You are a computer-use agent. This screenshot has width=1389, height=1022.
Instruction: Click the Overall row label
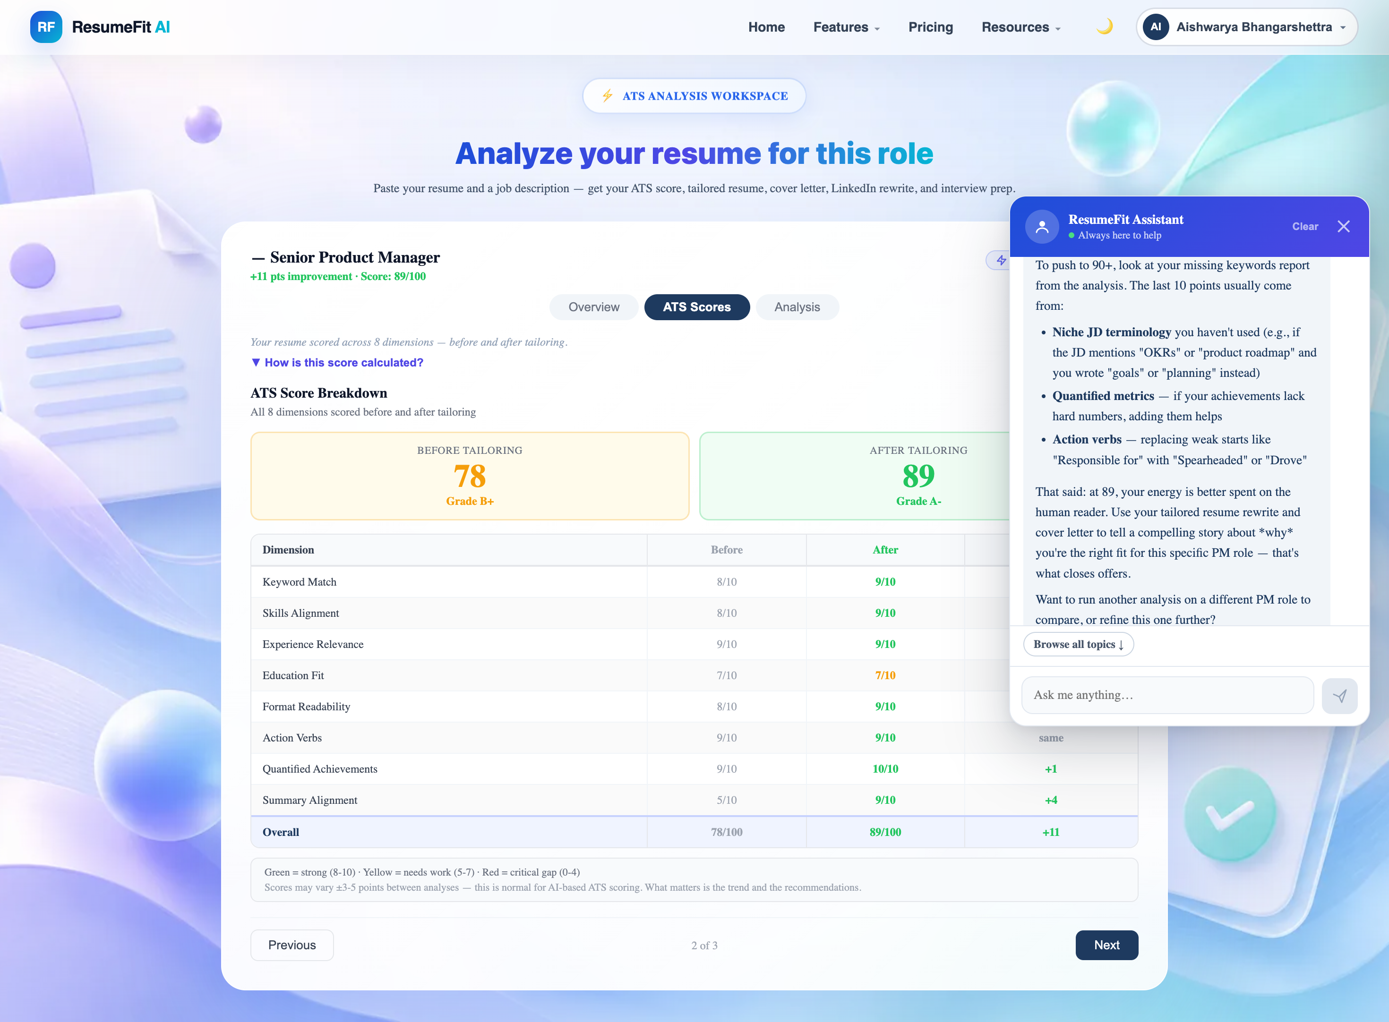281,832
